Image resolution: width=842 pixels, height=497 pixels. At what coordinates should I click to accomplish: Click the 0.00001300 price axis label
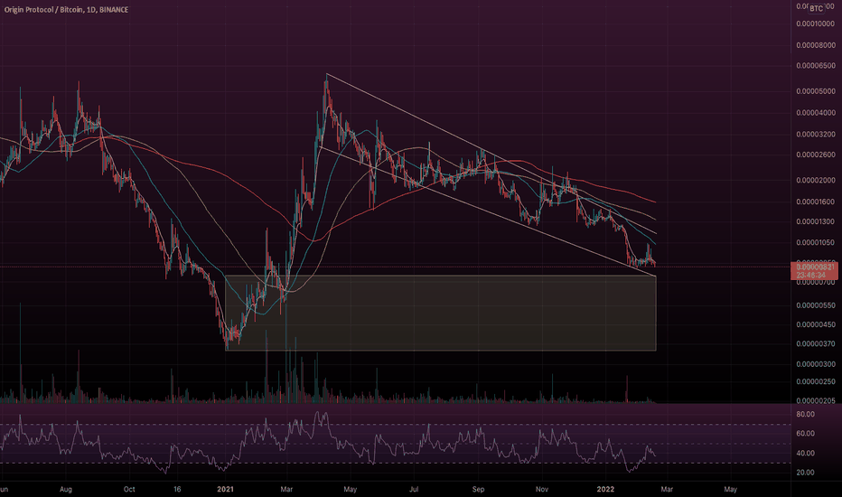tap(816, 222)
